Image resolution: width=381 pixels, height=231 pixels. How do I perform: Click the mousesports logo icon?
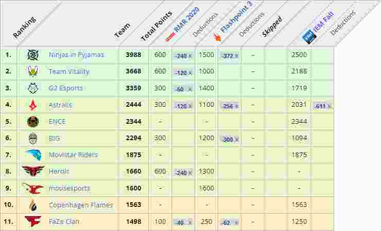33,188
